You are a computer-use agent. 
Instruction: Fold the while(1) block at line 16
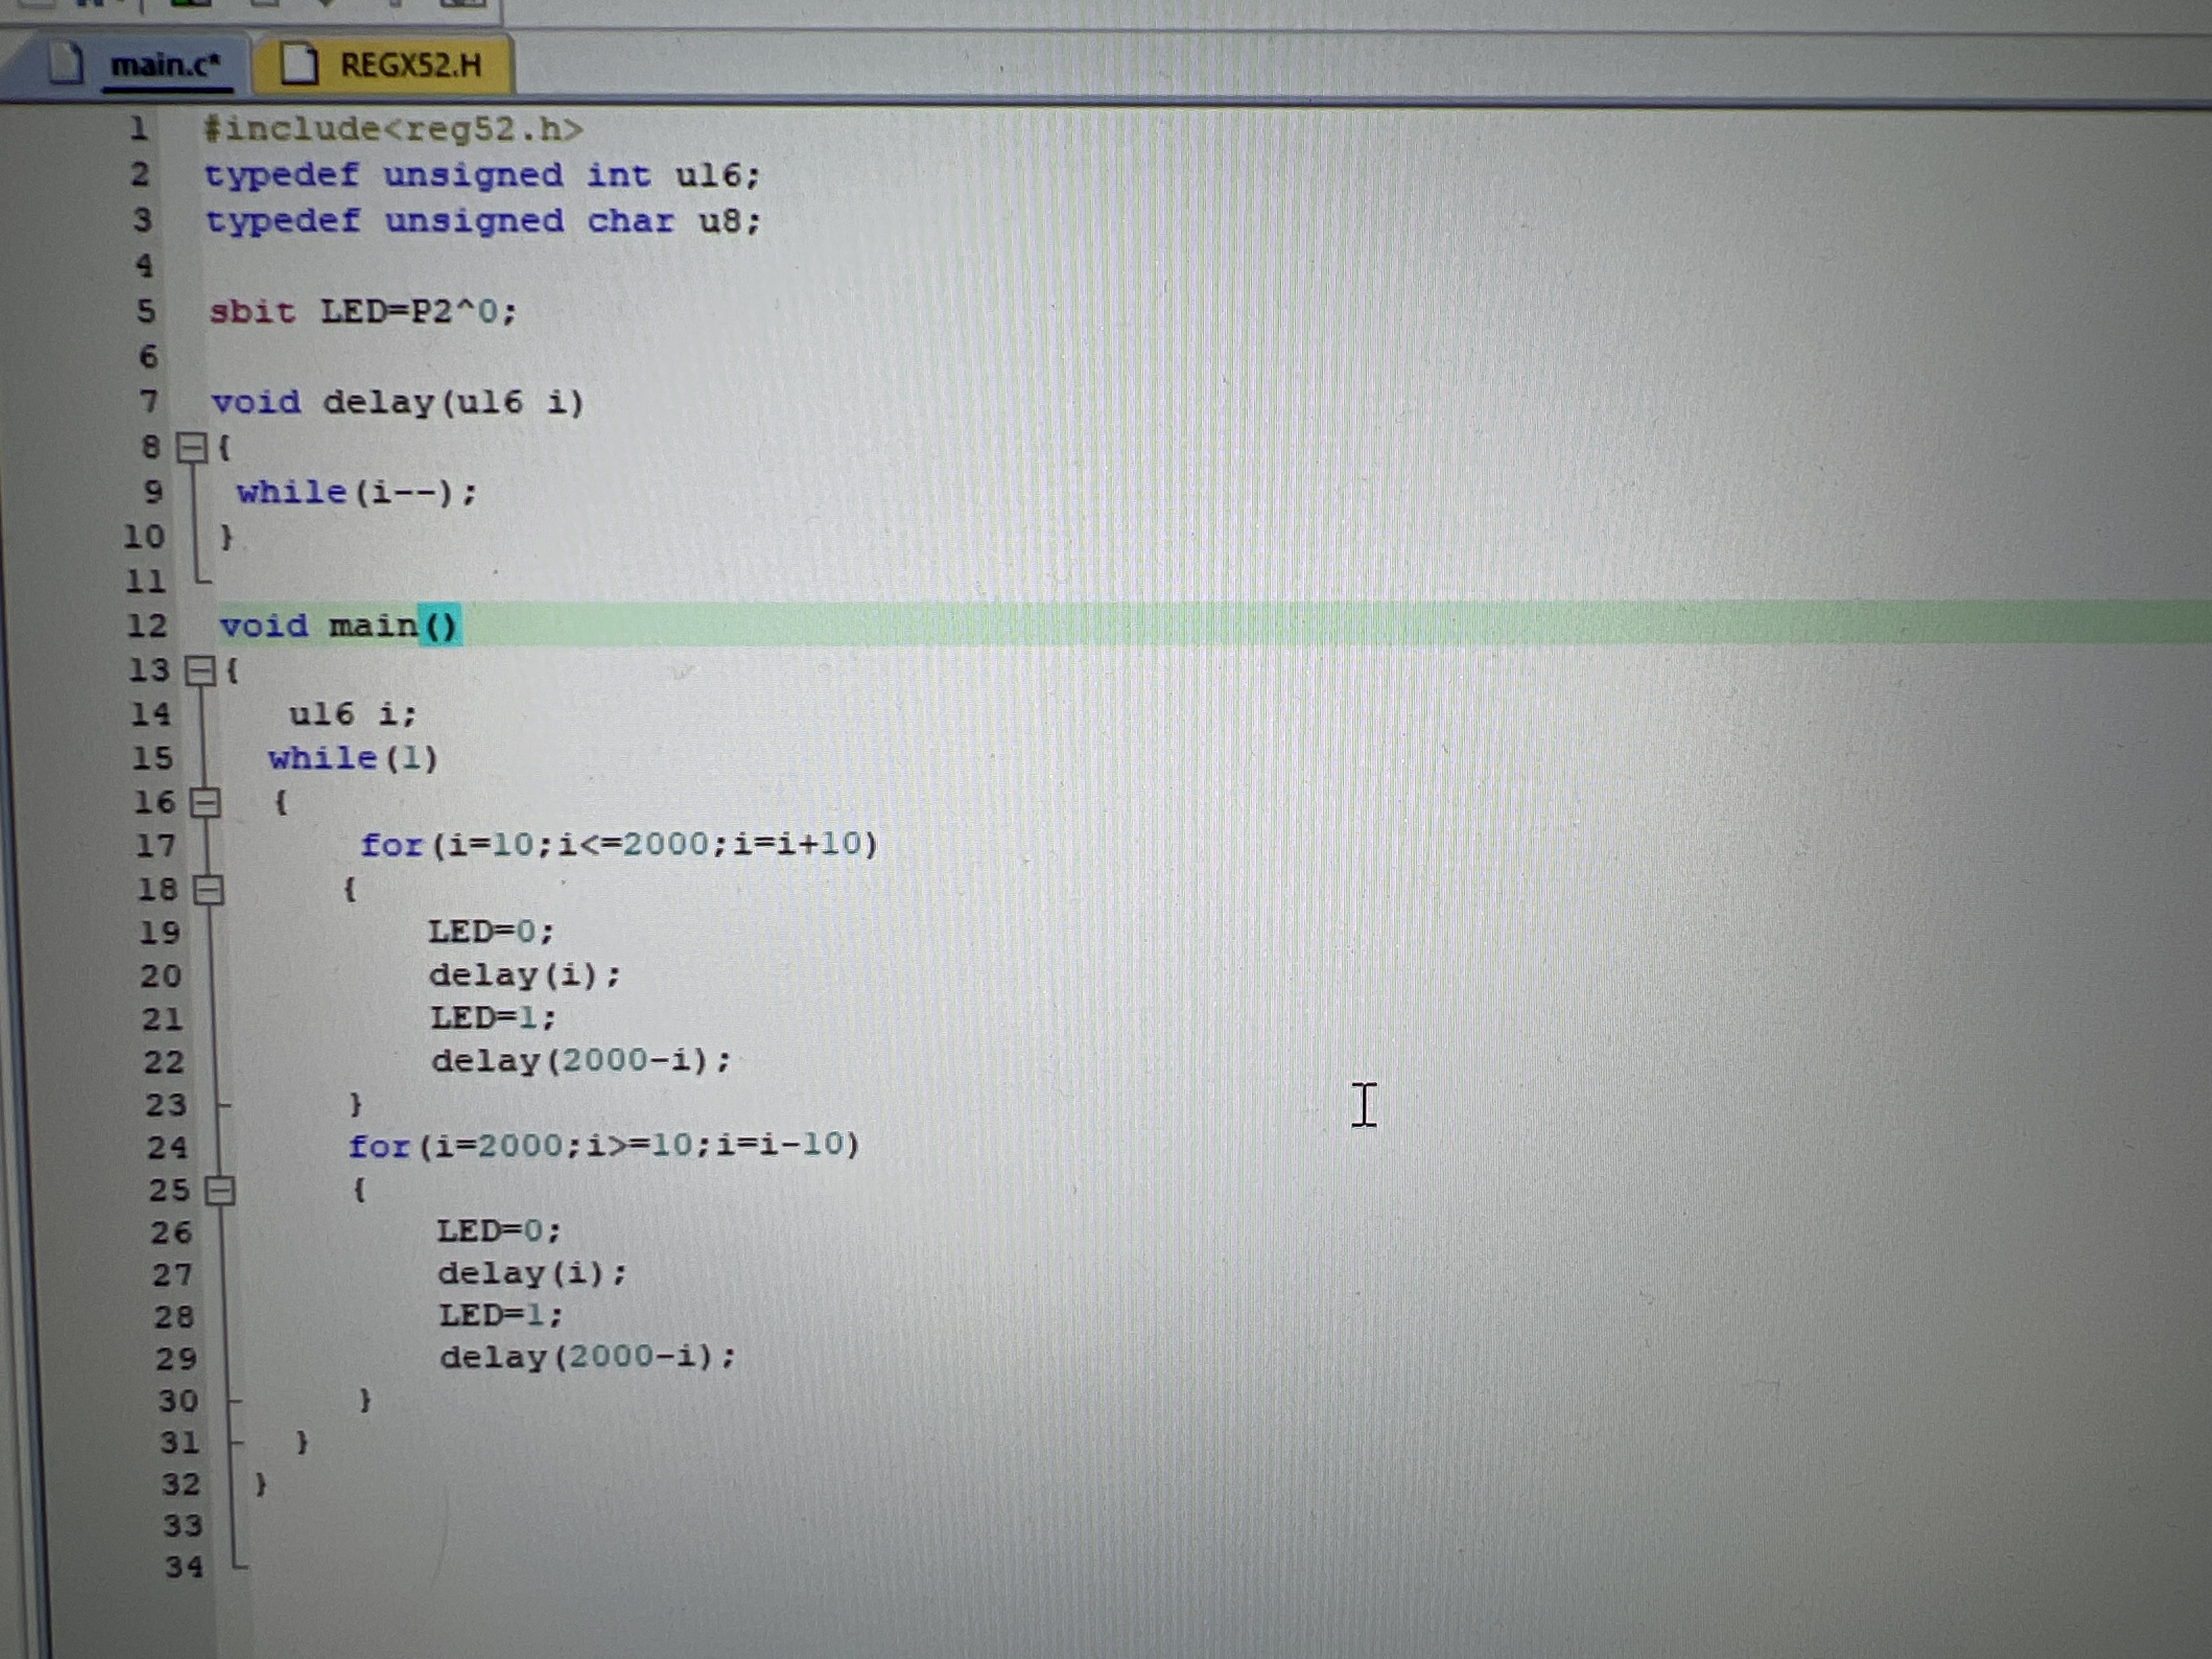[x=205, y=802]
